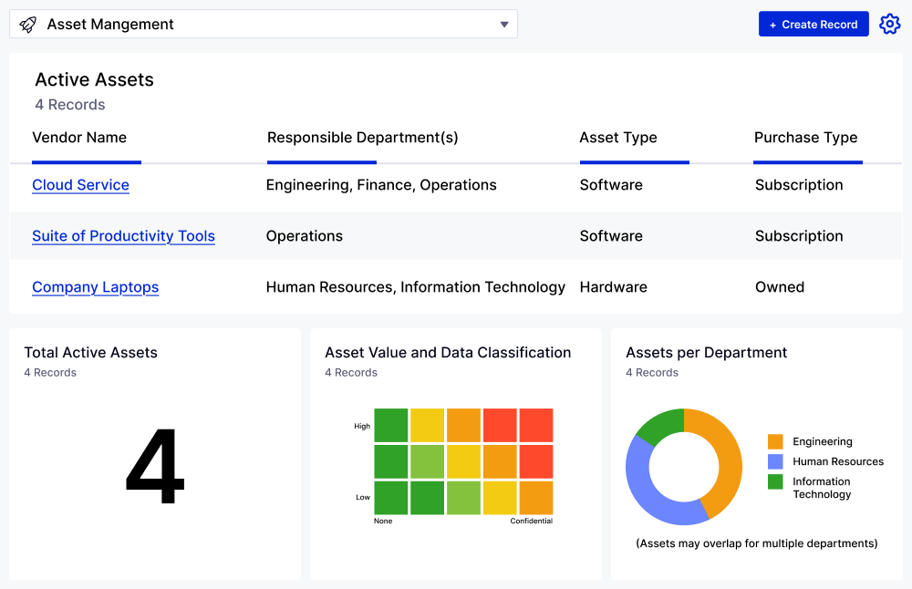Select the Purchase Type column header

805,138
